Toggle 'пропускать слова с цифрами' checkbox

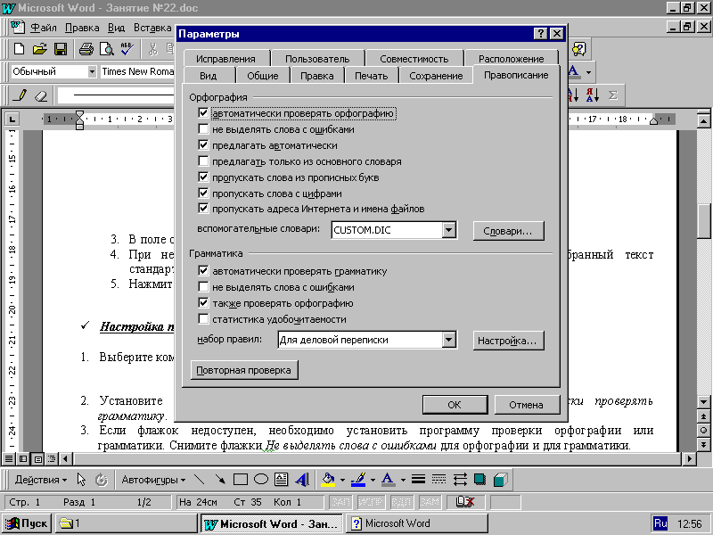click(203, 193)
